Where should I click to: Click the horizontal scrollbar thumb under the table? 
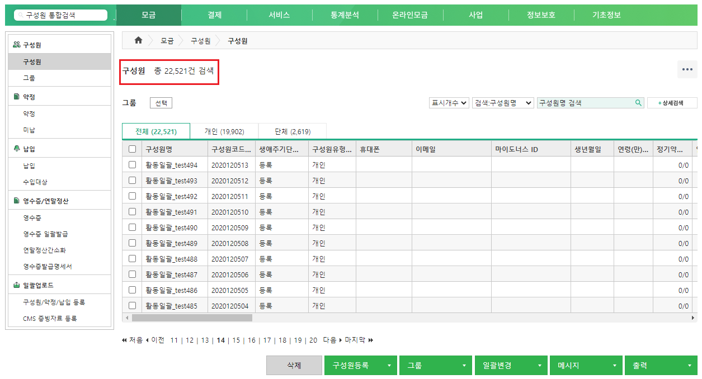pos(192,318)
